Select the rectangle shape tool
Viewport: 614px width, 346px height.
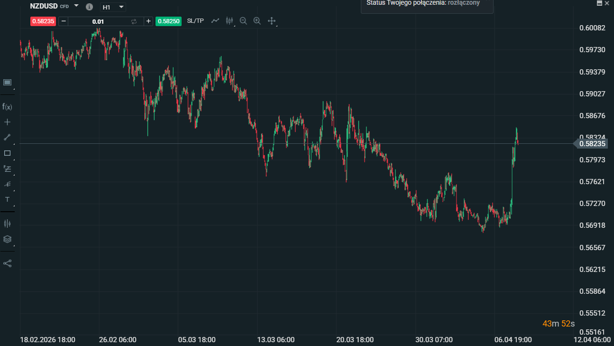(7, 153)
